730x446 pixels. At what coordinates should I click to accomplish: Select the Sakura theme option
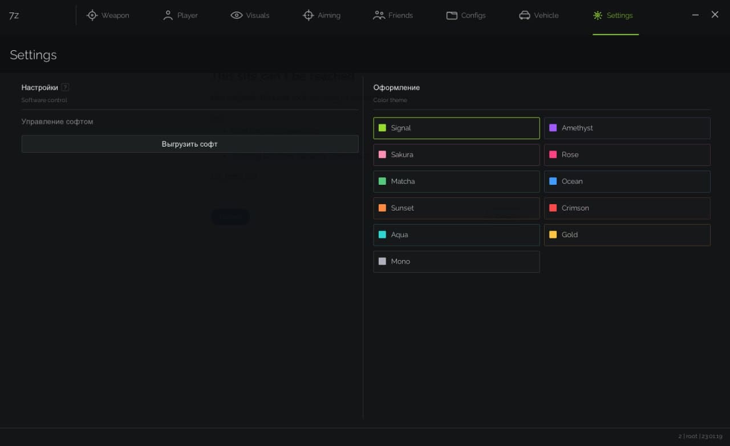[x=456, y=155]
